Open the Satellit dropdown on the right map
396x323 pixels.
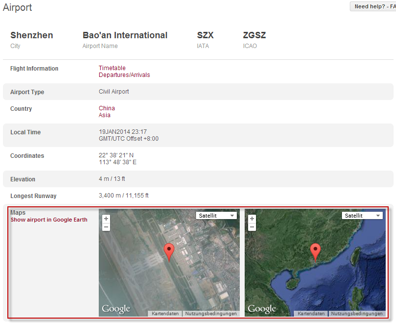pos(362,216)
